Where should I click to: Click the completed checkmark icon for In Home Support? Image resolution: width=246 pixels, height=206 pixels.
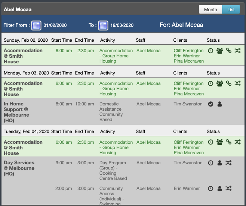click(x=210, y=104)
